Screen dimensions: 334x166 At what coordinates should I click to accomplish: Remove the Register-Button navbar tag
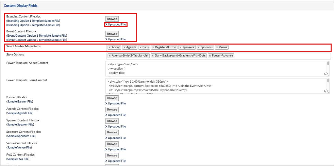153,47
